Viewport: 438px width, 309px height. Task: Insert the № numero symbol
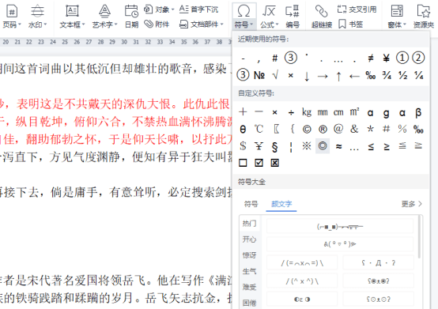[259, 75]
